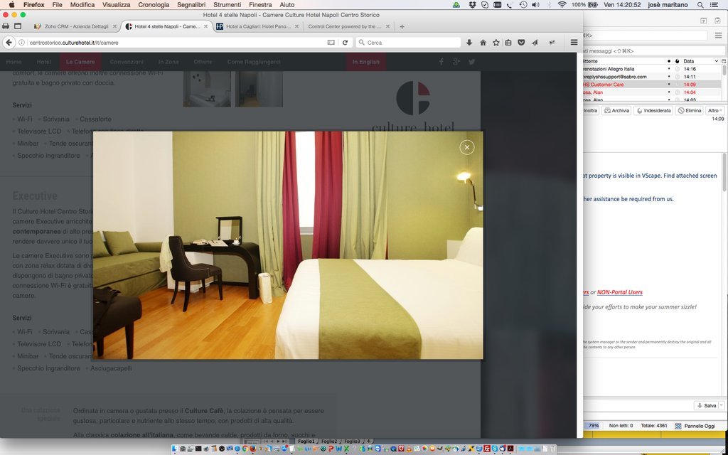Click site info icon in address bar
The width and height of the screenshot is (728, 455).
point(21,42)
